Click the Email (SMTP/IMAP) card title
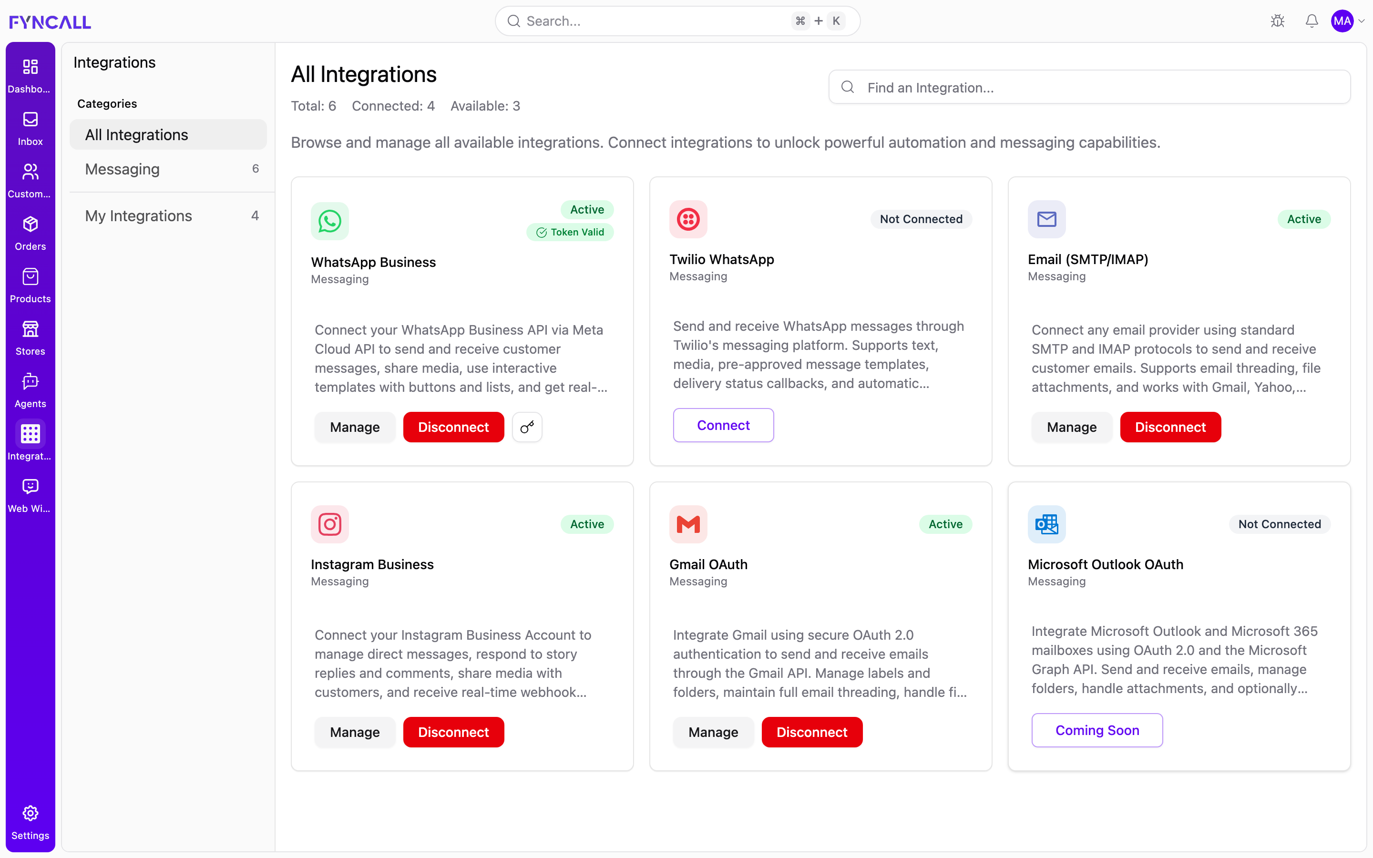 click(x=1088, y=259)
